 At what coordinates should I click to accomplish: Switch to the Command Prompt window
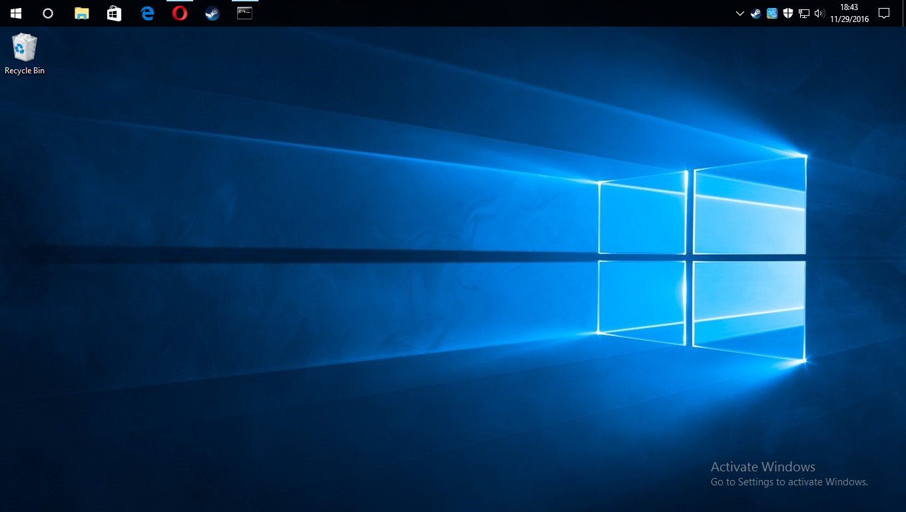[245, 13]
